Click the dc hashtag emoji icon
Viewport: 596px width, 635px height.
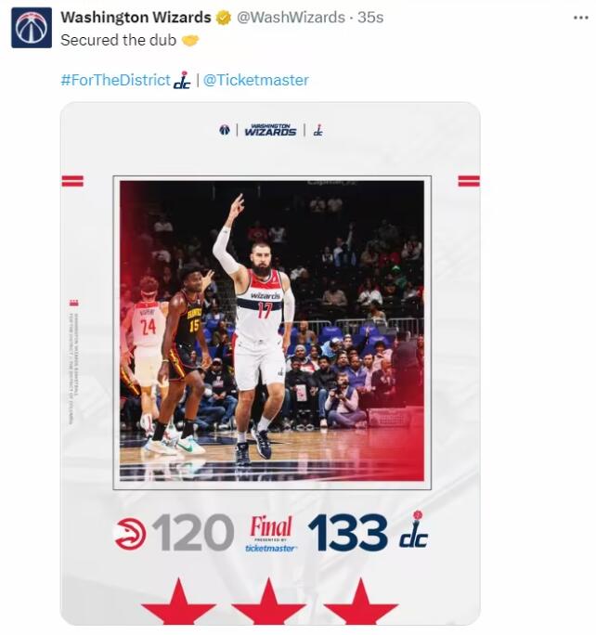click(182, 80)
